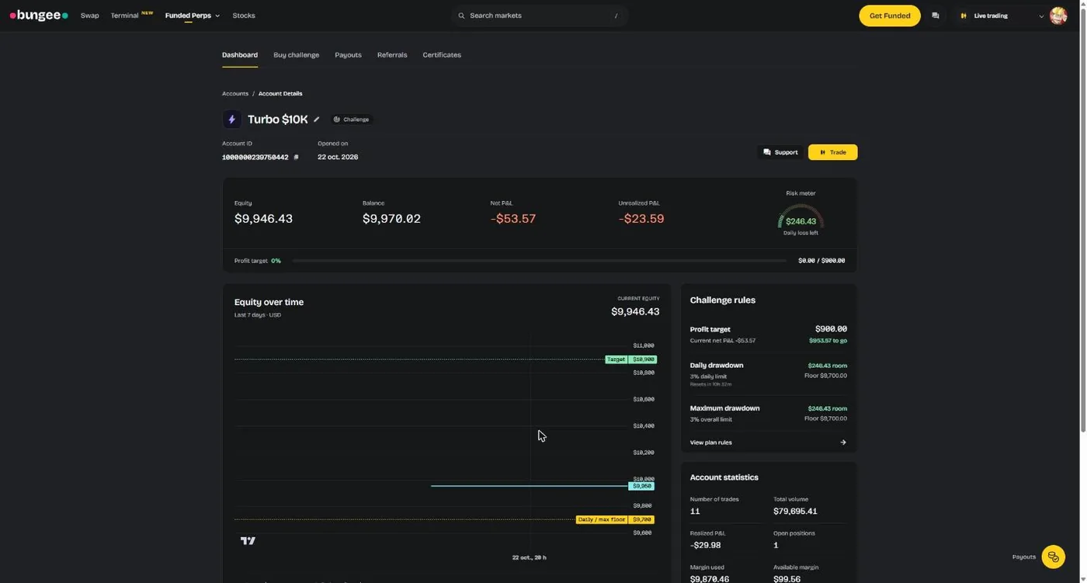The width and height of the screenshot is (1087, 583).
Task: Click the profit target progress bar
Action: 540,261
